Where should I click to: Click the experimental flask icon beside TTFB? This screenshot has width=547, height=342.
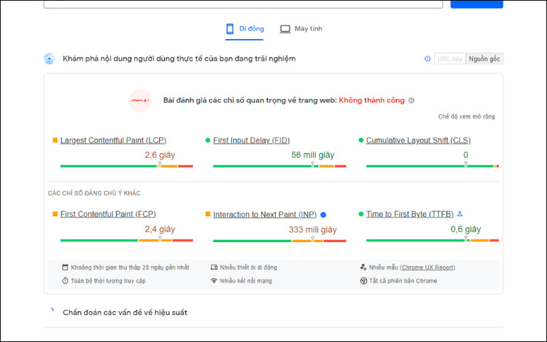(x=459, y=214)
